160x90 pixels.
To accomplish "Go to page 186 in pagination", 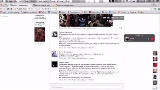I will [104, 18].
